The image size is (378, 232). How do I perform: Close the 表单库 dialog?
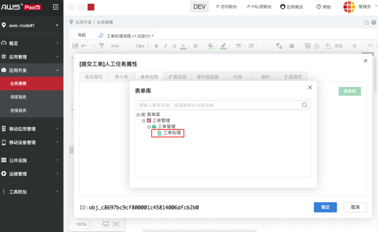310,87
